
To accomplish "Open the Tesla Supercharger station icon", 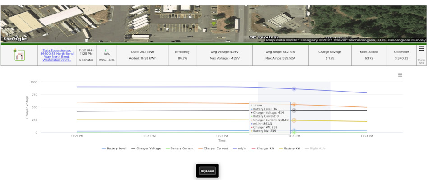I will tap(20, 55).
